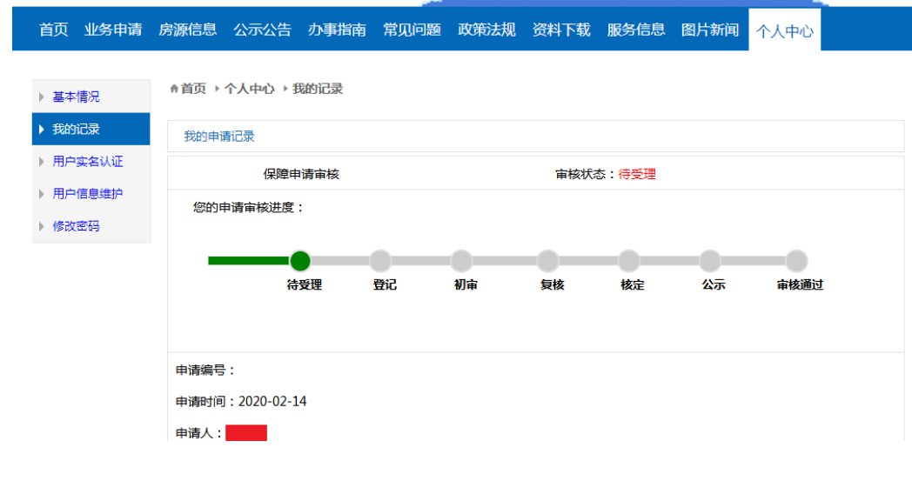Open 用户信息维护 in sidebar

[88, 193]
